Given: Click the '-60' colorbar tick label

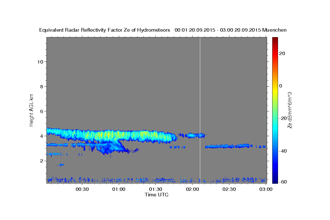Looking at the screenshot, I should 283,182.
